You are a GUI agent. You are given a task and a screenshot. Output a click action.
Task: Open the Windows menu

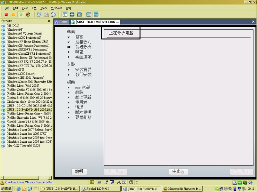point(57,8)
